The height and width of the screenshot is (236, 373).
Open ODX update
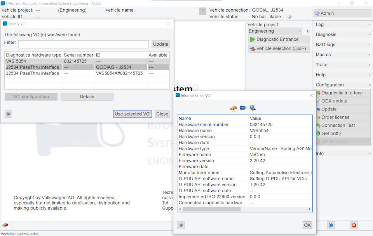[342, 101]
